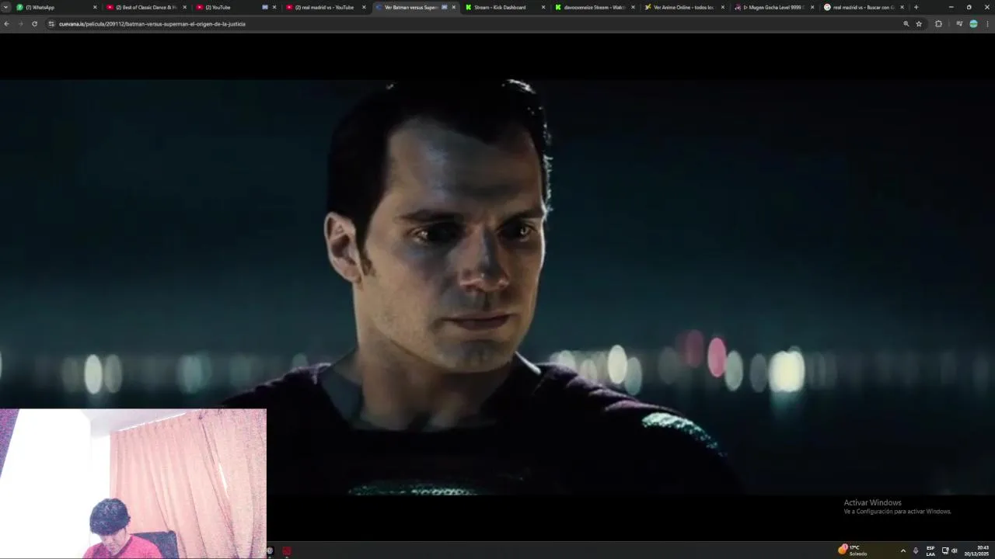The width and height of the screenshot is (995, 559).
Task: Close the davooxeneize Stream tab
Action: click(x=633, y=7)
